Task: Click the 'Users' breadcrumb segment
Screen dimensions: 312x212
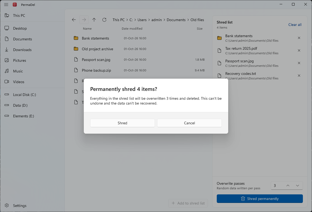Action: tap(142, 20)
